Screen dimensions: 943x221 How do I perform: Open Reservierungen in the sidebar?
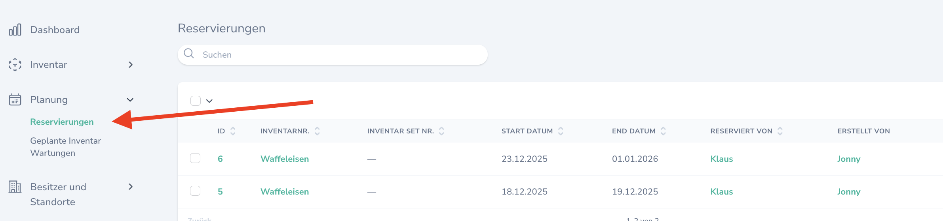[62, 122]
